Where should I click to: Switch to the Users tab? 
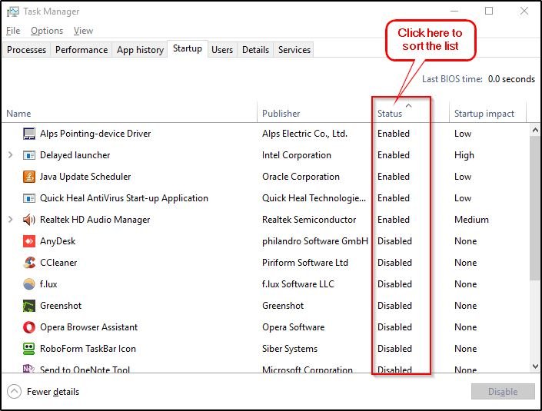point(222,50)
